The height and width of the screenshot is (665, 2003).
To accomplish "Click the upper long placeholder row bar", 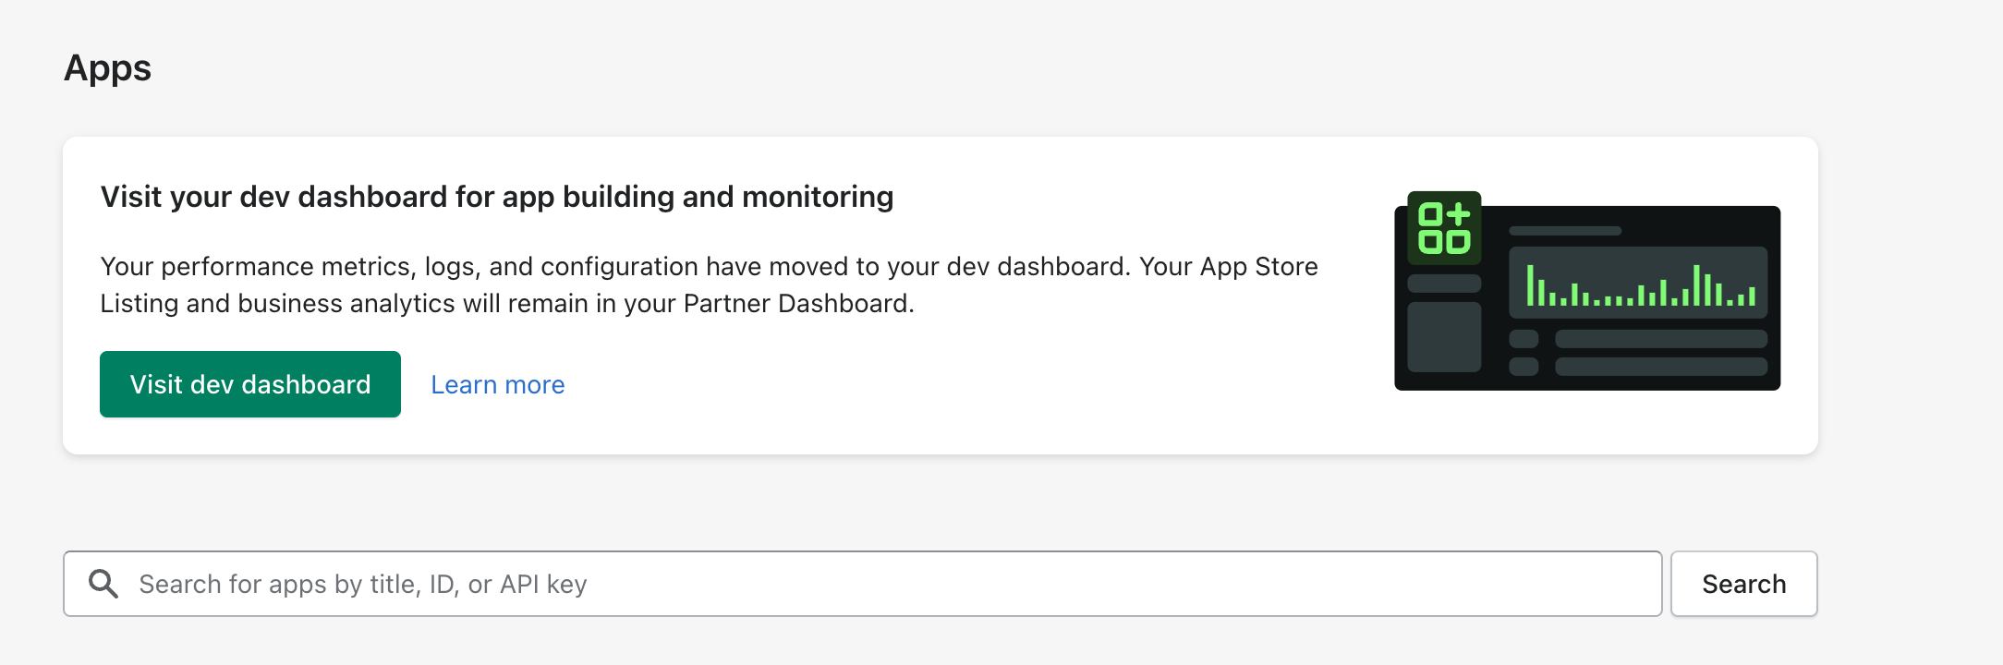I will (1661, 339).
